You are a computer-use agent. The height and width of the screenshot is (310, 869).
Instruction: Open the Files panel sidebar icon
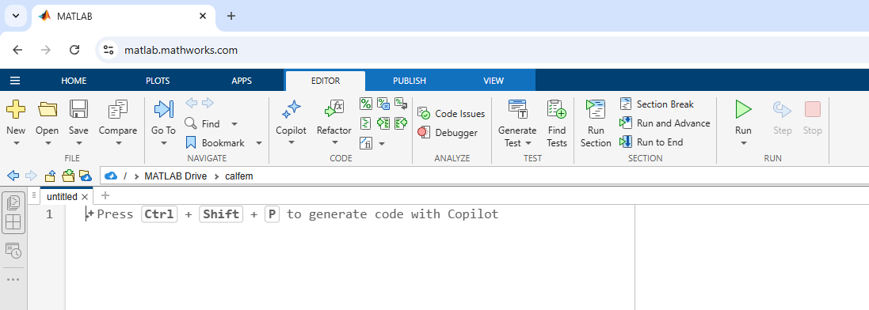point(13,202)
